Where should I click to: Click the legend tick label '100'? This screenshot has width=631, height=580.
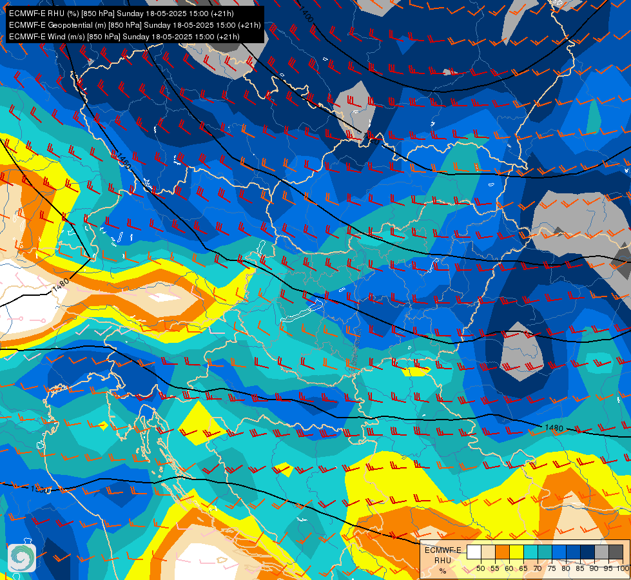[623, 568]
